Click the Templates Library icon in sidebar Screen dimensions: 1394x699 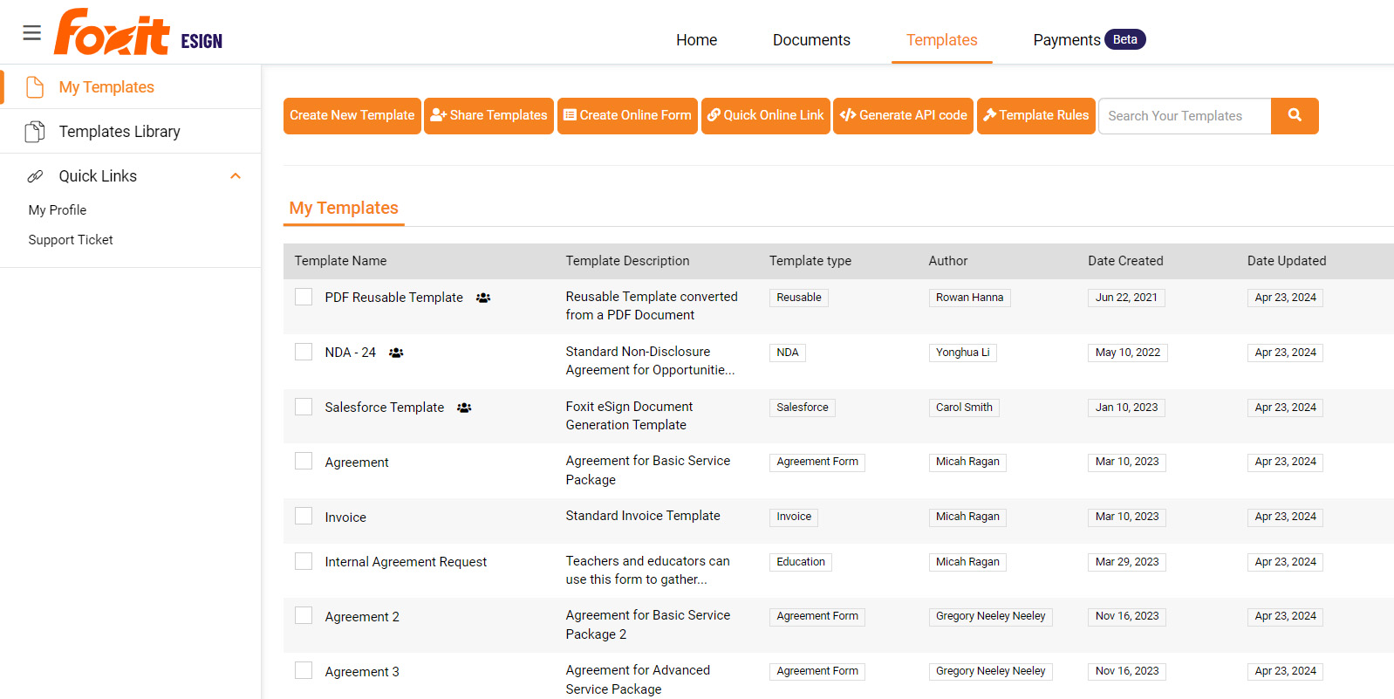tap(35, 132)
